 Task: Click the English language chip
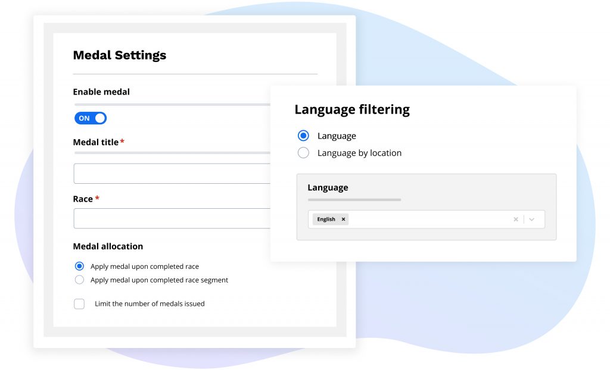[x=326, y=220]
